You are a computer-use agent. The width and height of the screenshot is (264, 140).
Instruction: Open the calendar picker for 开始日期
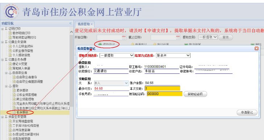click(124, 37)
